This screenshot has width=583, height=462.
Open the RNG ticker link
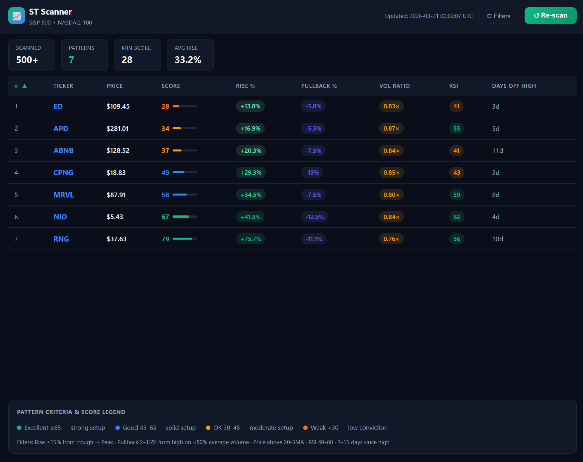(x=61, y=239)
